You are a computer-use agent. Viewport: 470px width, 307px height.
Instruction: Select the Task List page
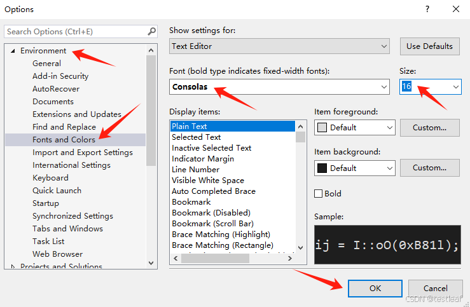(48, 242)
